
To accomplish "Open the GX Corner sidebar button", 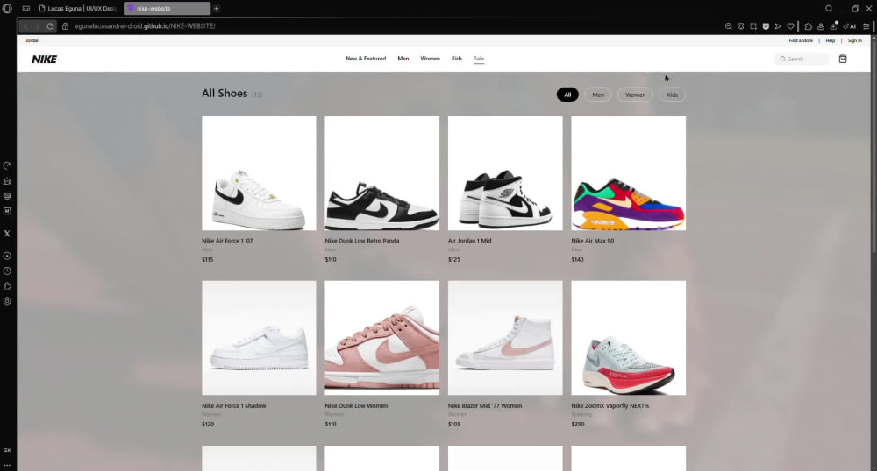I will [7, 450].
